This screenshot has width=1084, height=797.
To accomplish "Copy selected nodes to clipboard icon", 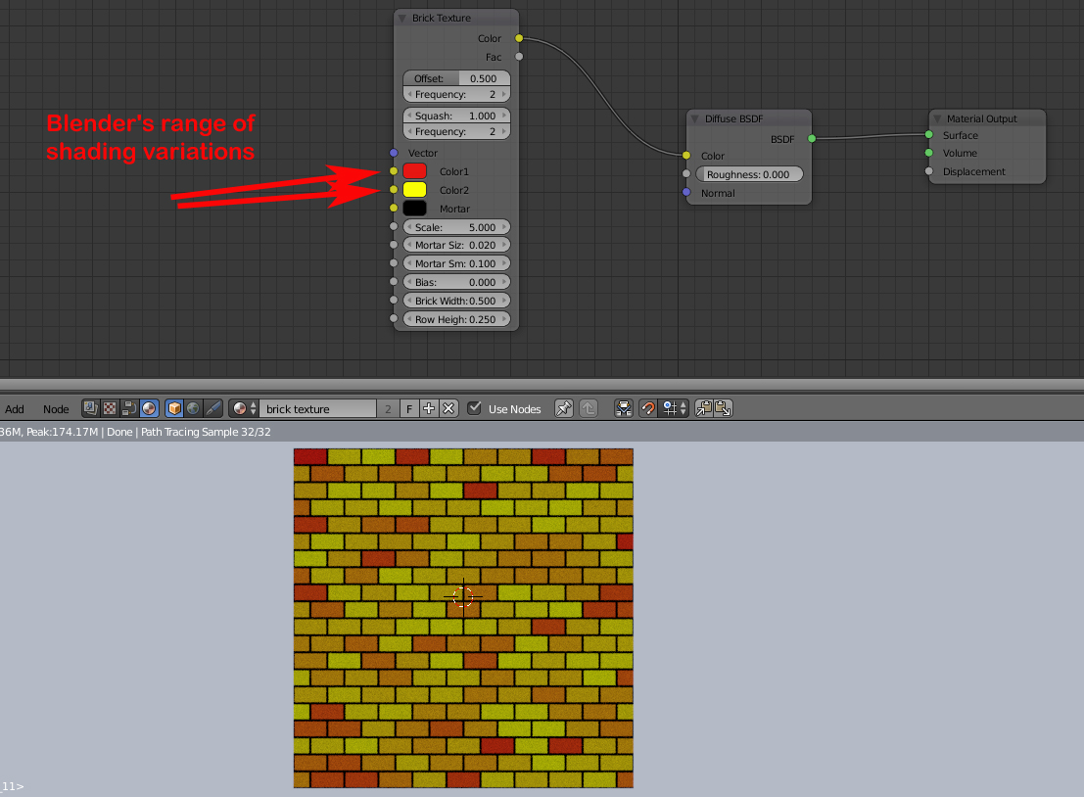I will tap(704, 408).
